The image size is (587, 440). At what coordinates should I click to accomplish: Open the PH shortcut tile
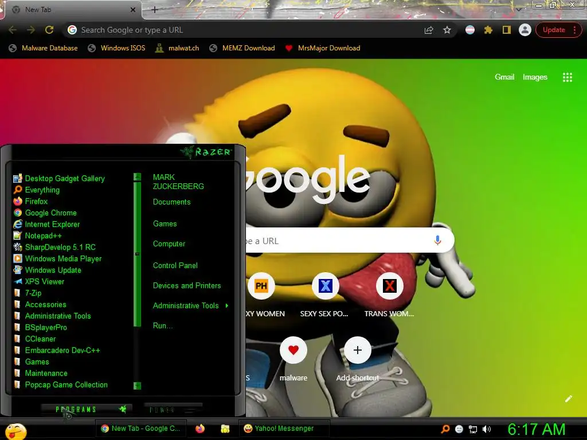point(261,286)
